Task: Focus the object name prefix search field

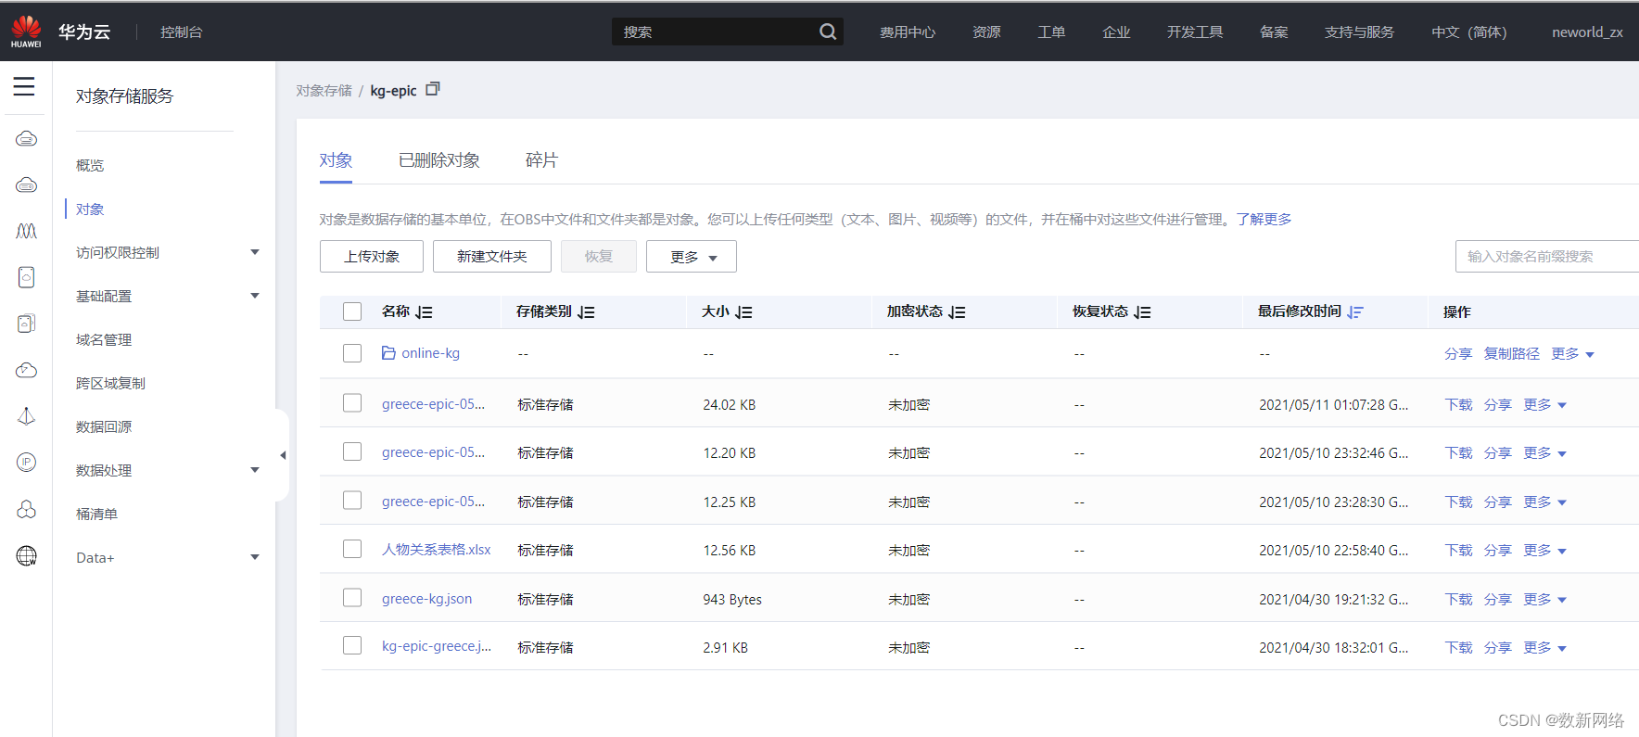Action: point(1547,257)
